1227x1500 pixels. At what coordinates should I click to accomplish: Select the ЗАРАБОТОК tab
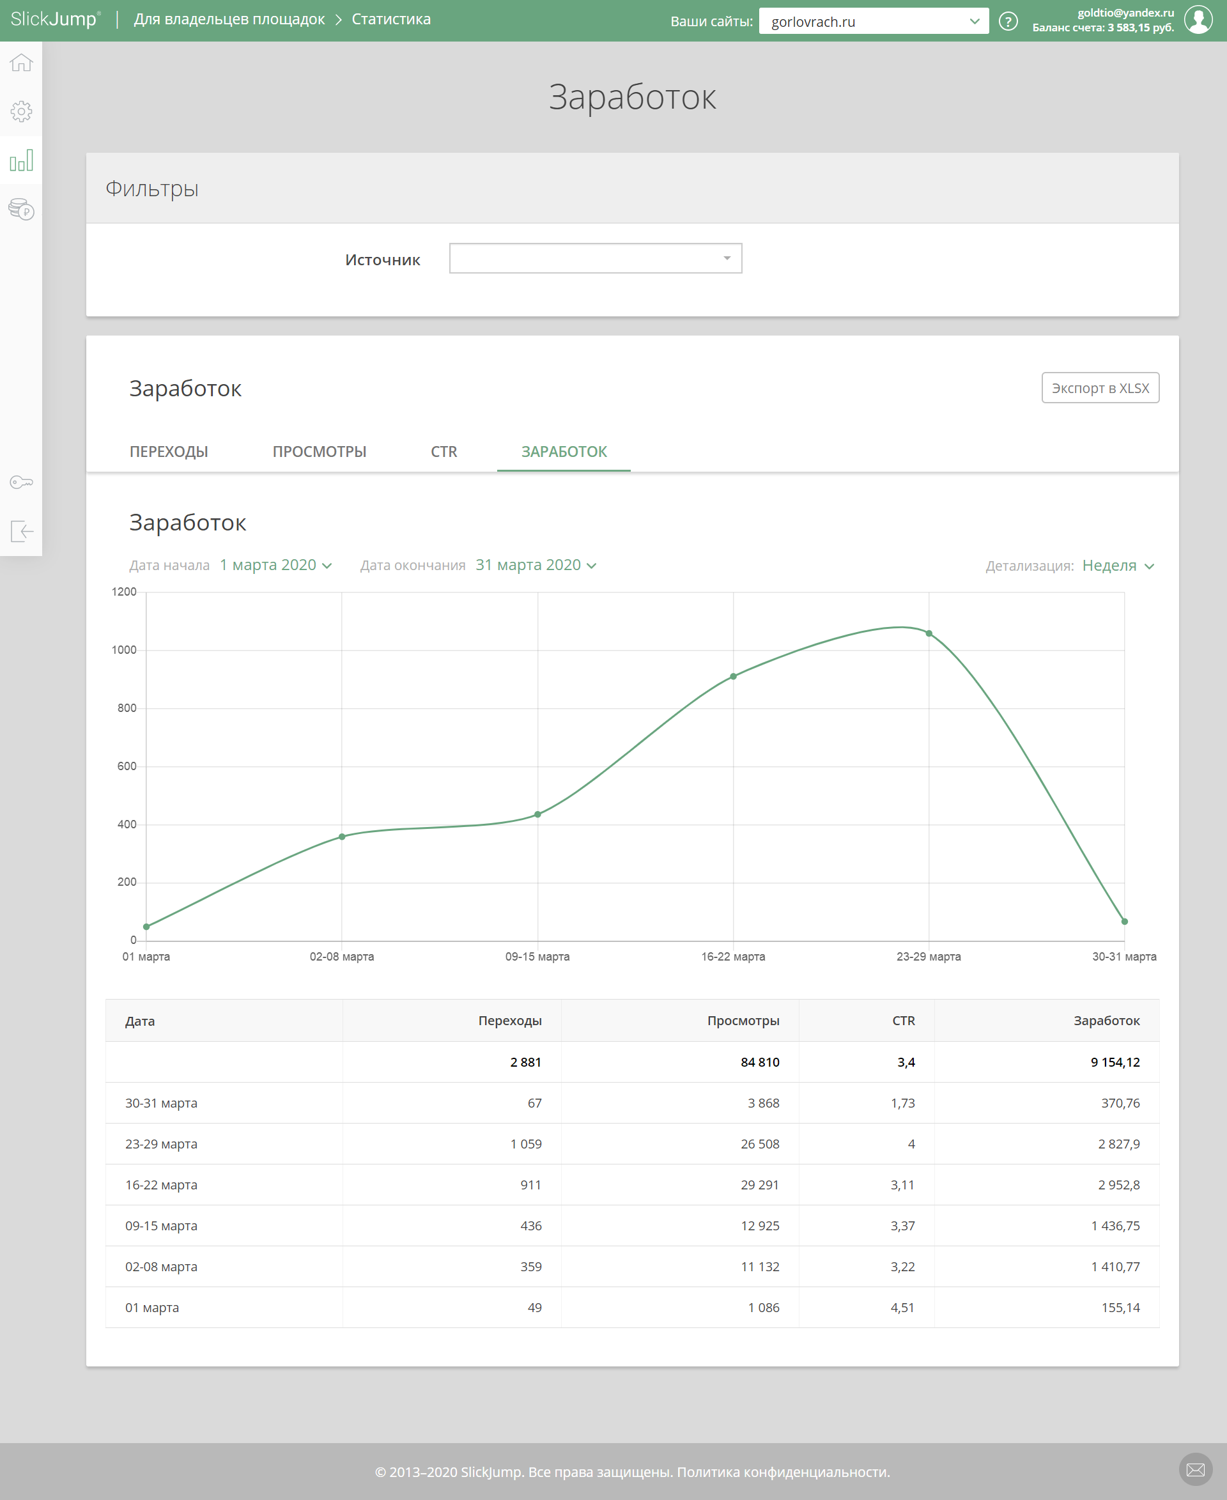click(x=564, y=452)
